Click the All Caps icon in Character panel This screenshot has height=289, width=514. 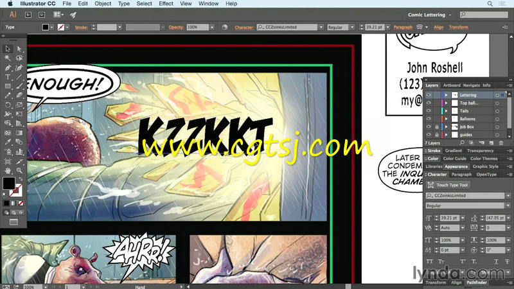tap(429, 261)
